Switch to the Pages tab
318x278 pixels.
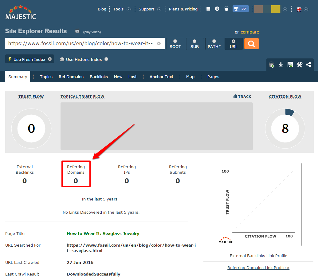213,77
